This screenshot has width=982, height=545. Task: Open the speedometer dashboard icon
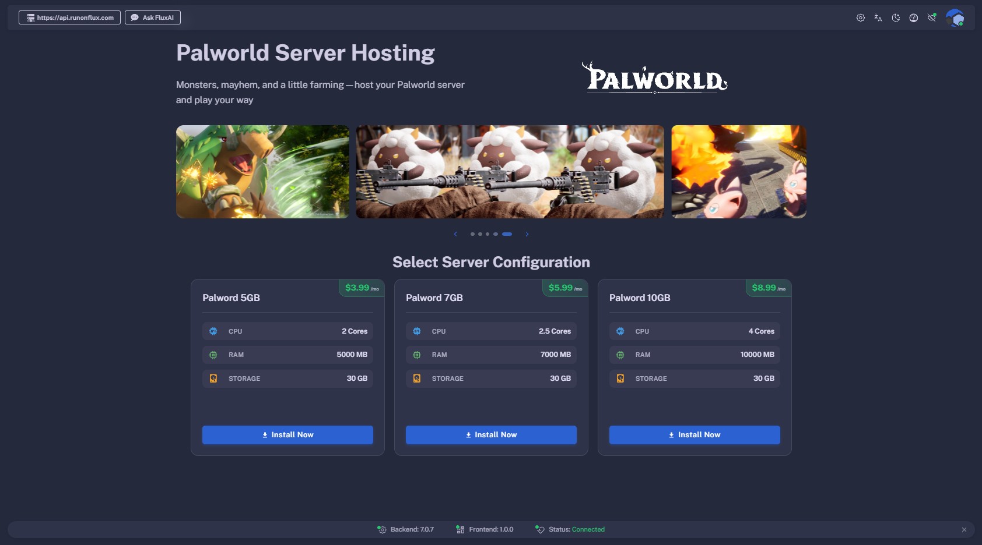pyautogui.click(x=914, y=18)
